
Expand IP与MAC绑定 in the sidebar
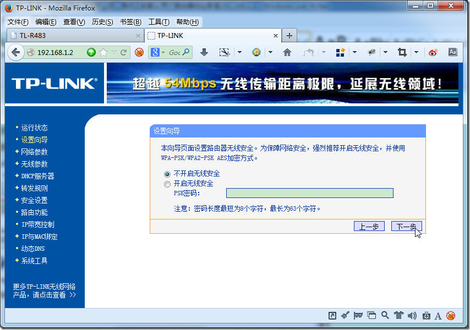(x=39, y=237)
